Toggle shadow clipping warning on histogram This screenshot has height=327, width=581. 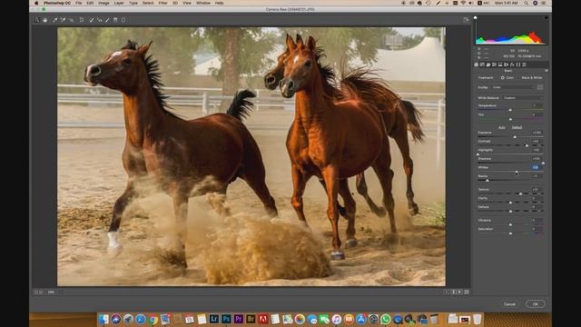point(476,17)
